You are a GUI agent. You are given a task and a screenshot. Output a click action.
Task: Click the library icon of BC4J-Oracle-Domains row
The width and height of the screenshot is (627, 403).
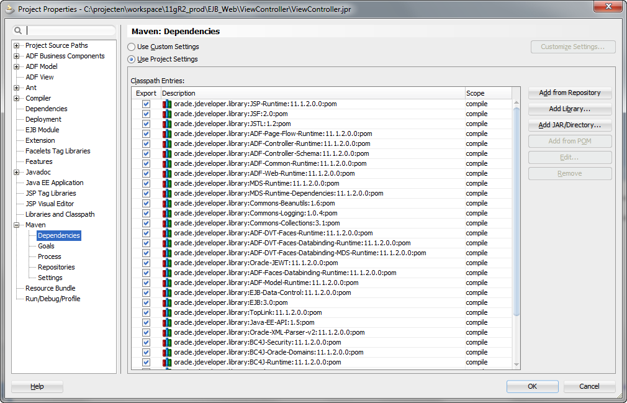tap(167, 352)
